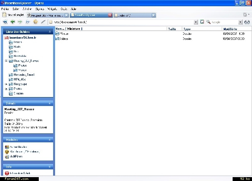This screenshot has height=181, width=252.
Task: Click the Photos folder icon in file list
Action: (57, 34)
